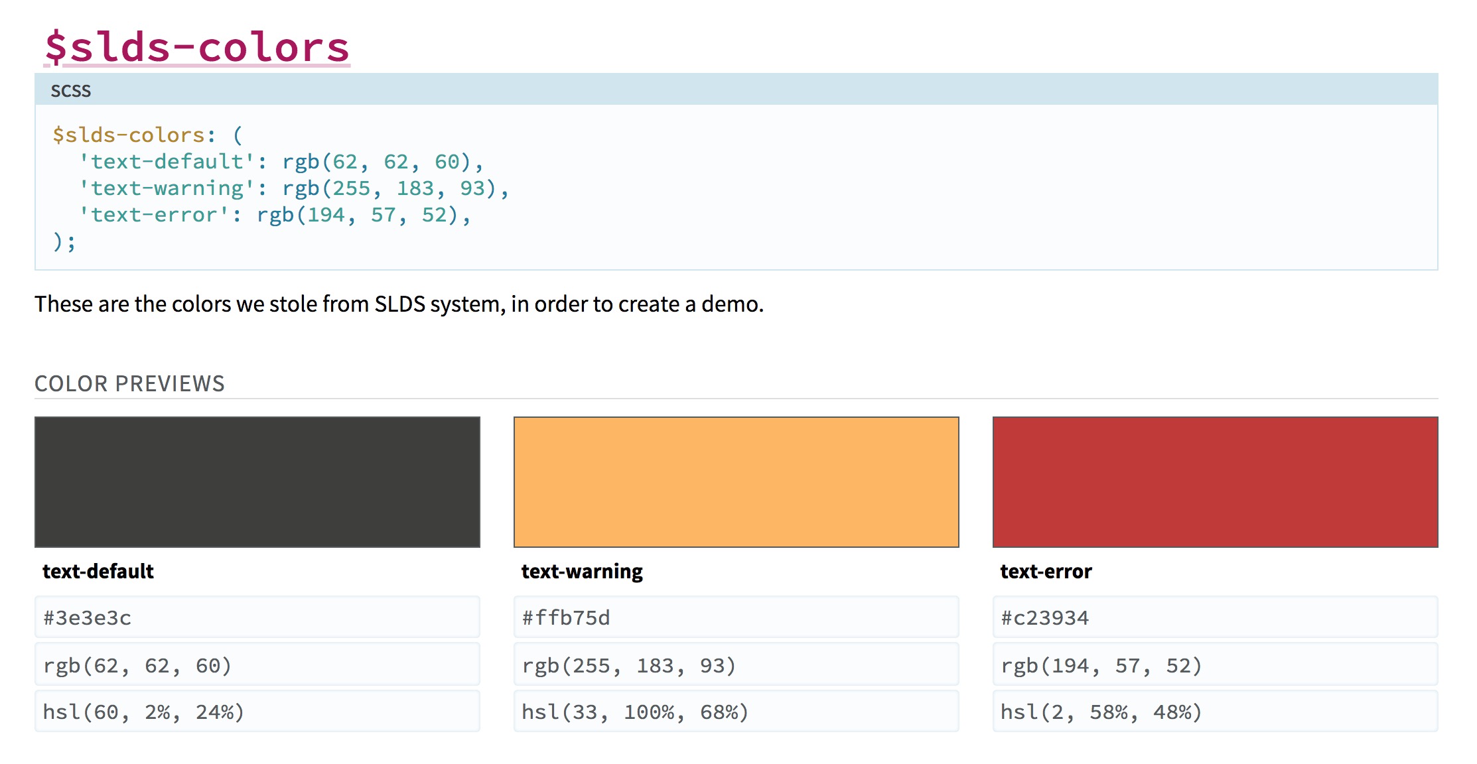Select the text-warning orange color swatch
The height and width of the screenshot is (764, 1477).
click(736, 481)
